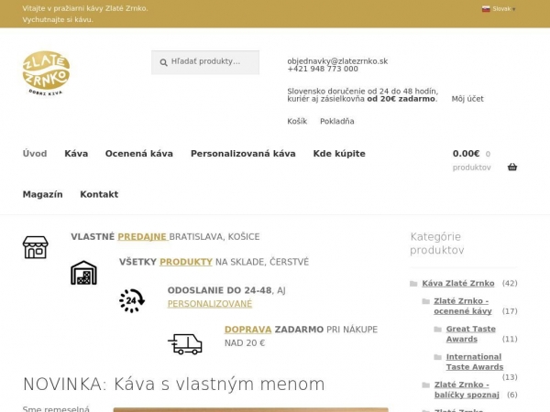550x412 pixels.
Task: Open the Magazín menu item
Action: click(42, 194)
